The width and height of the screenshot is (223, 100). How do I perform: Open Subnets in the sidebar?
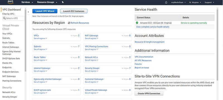[x=6, y=38]
